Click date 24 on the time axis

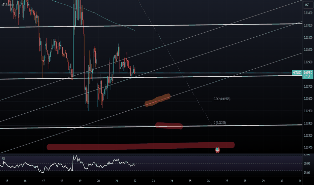171,181
